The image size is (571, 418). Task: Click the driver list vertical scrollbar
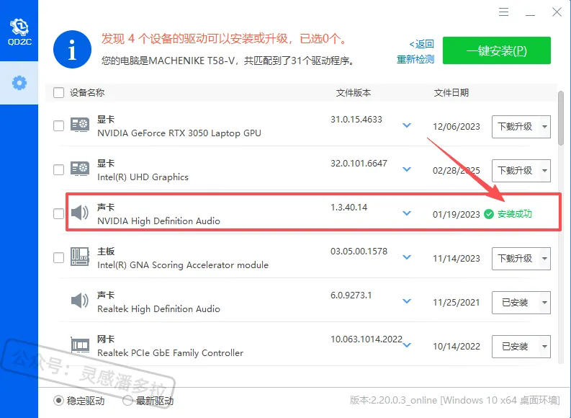pyautogui.click(x=561, y=118)
